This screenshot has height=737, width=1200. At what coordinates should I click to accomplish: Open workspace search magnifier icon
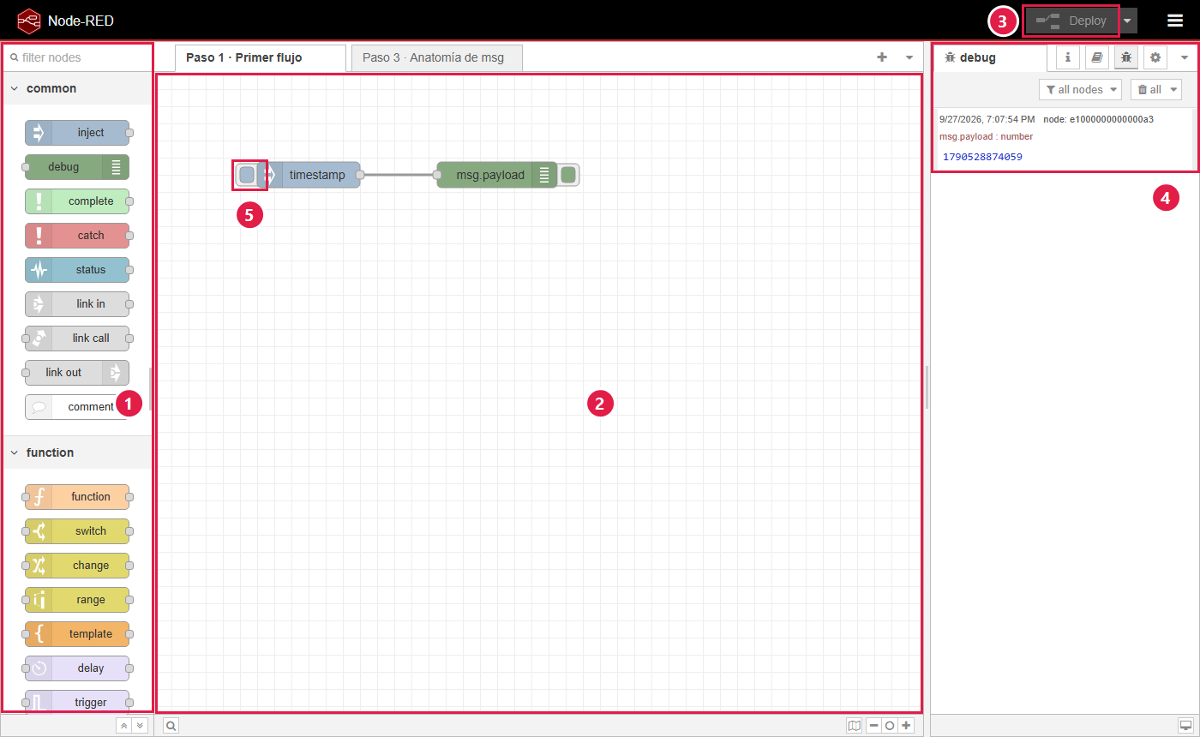click(x=171, y=725)
